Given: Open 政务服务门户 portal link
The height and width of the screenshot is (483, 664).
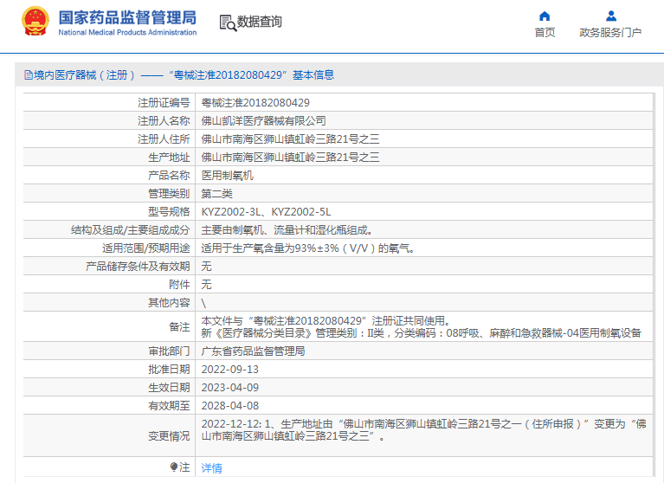Looking at the screenshot, I should (610, 33).
